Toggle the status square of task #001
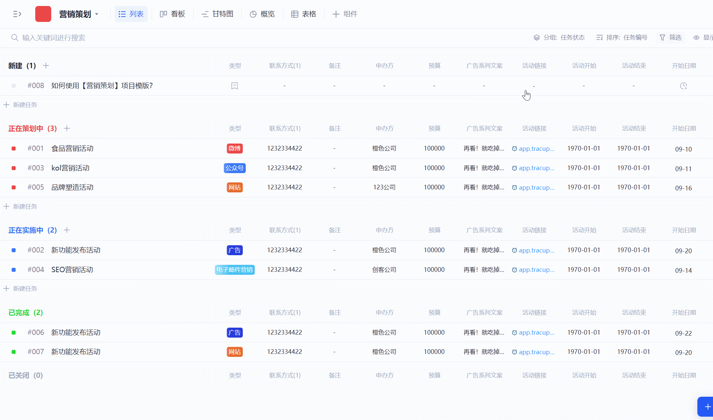 [x=14, y=149]
